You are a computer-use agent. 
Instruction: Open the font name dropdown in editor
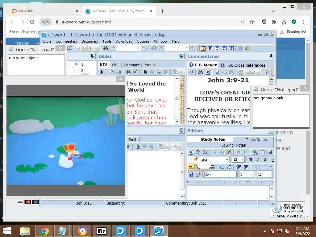227,160
